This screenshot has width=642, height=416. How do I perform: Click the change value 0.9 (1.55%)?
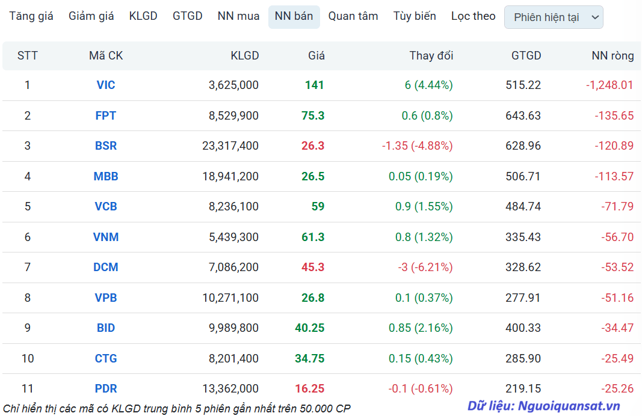[x=424, y=206]
